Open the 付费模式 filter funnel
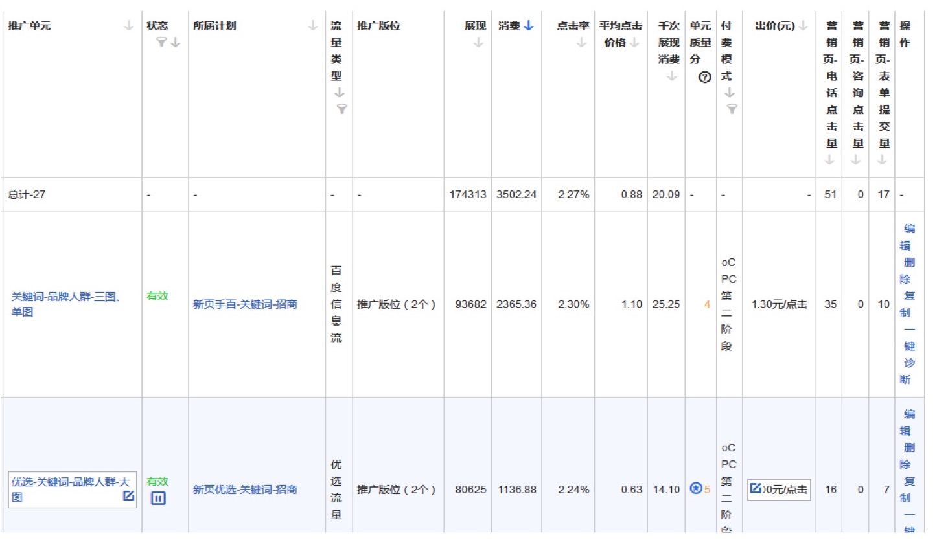The height and width of the screenshot is (542, 937). coord(731,109)
